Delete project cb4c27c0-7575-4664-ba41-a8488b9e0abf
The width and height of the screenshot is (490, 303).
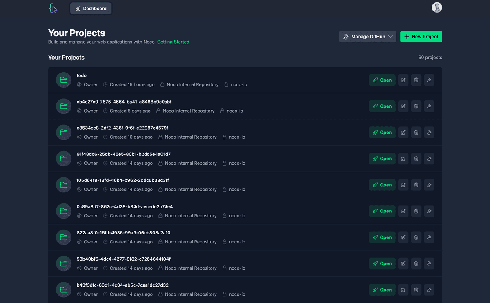click(x=416, y=106)
